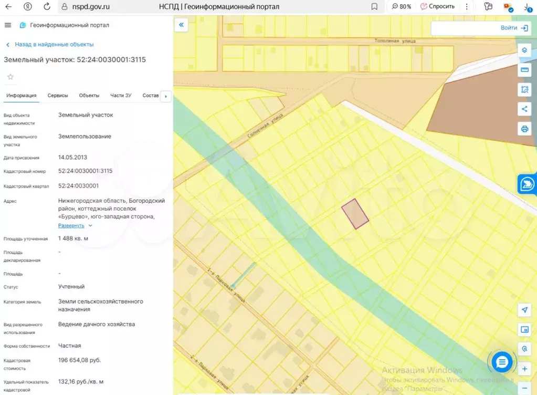Reload the page using the refresh icon
Screen dimensions: 537x395
point(47,6)
